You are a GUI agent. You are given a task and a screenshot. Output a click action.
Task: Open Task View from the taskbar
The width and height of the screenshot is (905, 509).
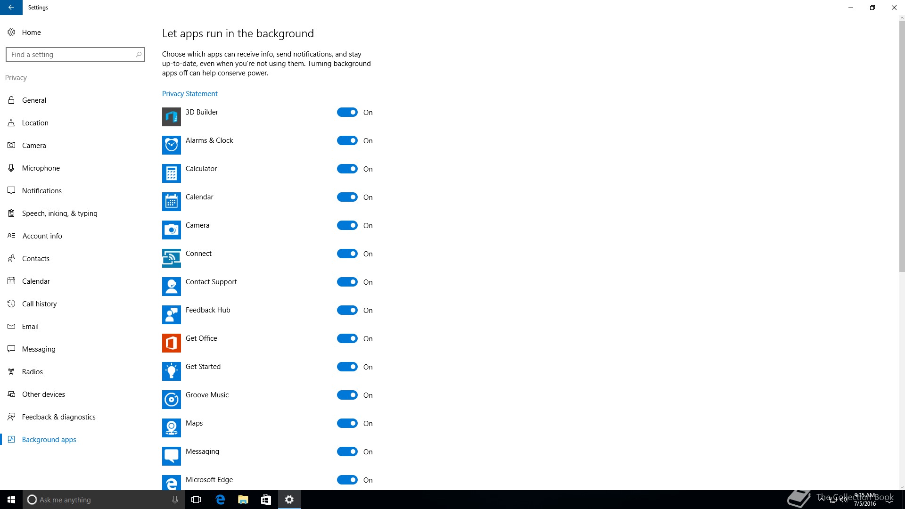coord(196,500)
